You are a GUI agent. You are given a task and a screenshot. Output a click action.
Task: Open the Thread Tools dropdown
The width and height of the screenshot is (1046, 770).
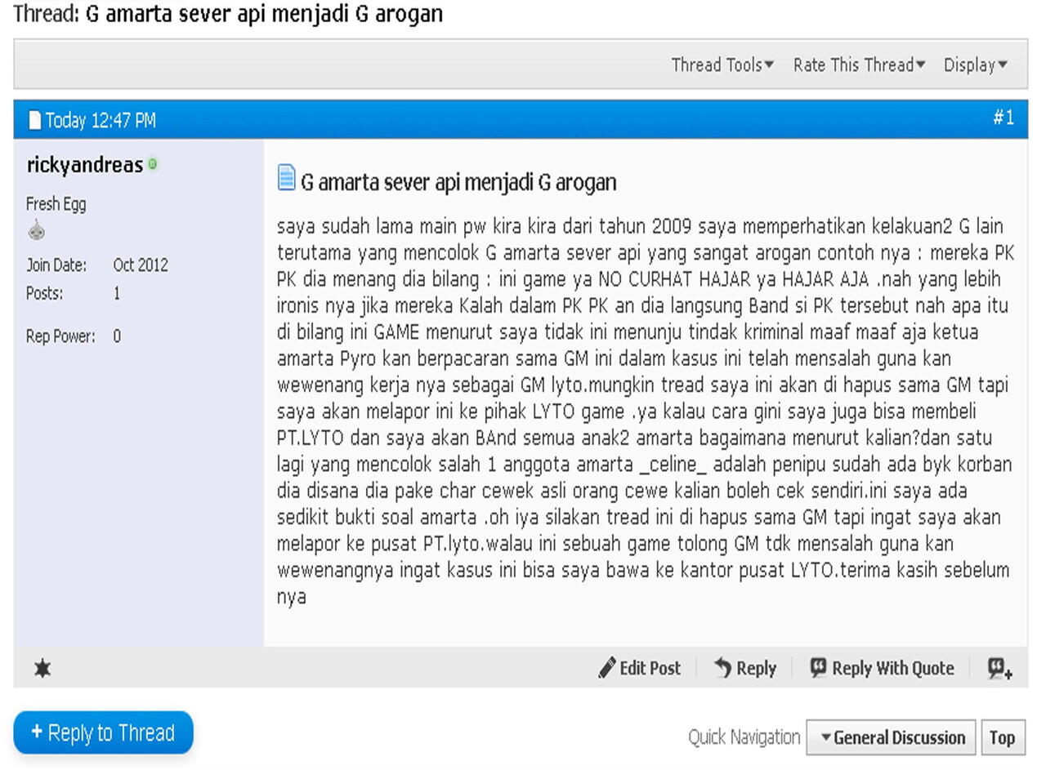click(x=722, y=65)
